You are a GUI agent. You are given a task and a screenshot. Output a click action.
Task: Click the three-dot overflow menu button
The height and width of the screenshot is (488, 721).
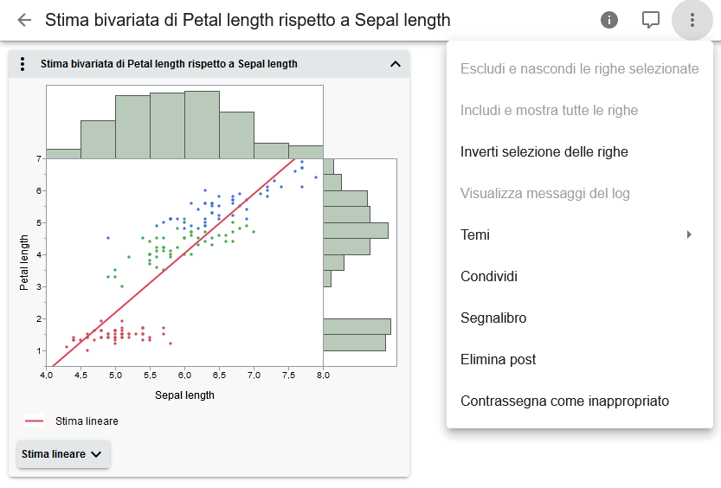[692, 20]
